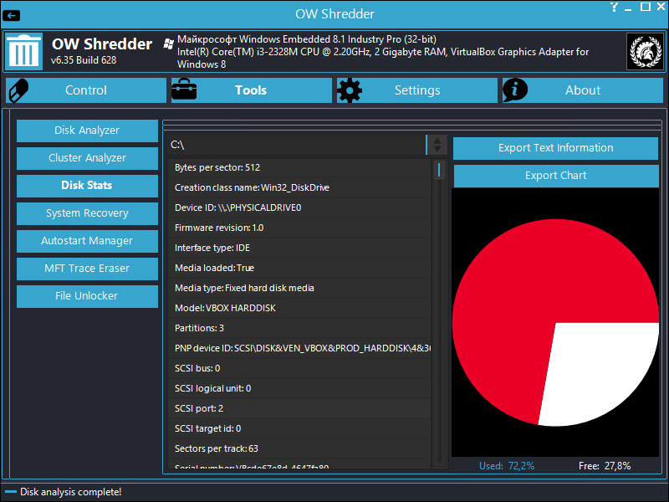Select the 'Media loaded: True' row
The width and height of the screenshot is (669, 502).
299,268
